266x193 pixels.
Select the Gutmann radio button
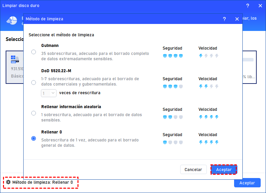pos(34,52)
